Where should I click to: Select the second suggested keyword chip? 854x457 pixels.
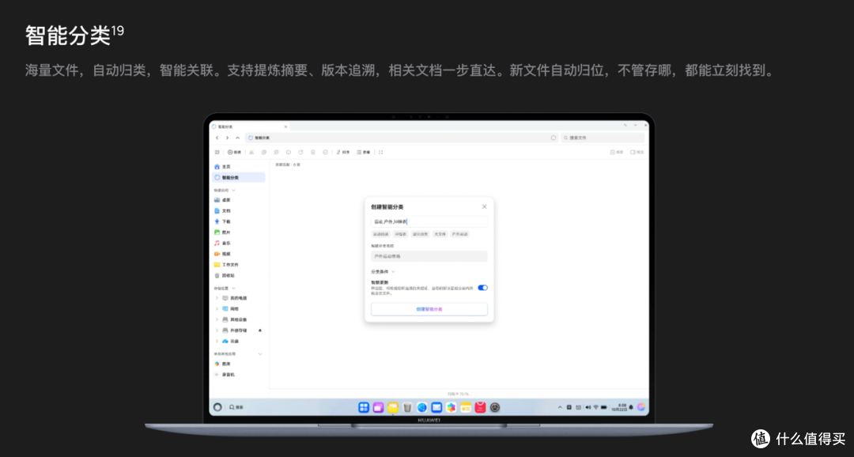point(401,234)
